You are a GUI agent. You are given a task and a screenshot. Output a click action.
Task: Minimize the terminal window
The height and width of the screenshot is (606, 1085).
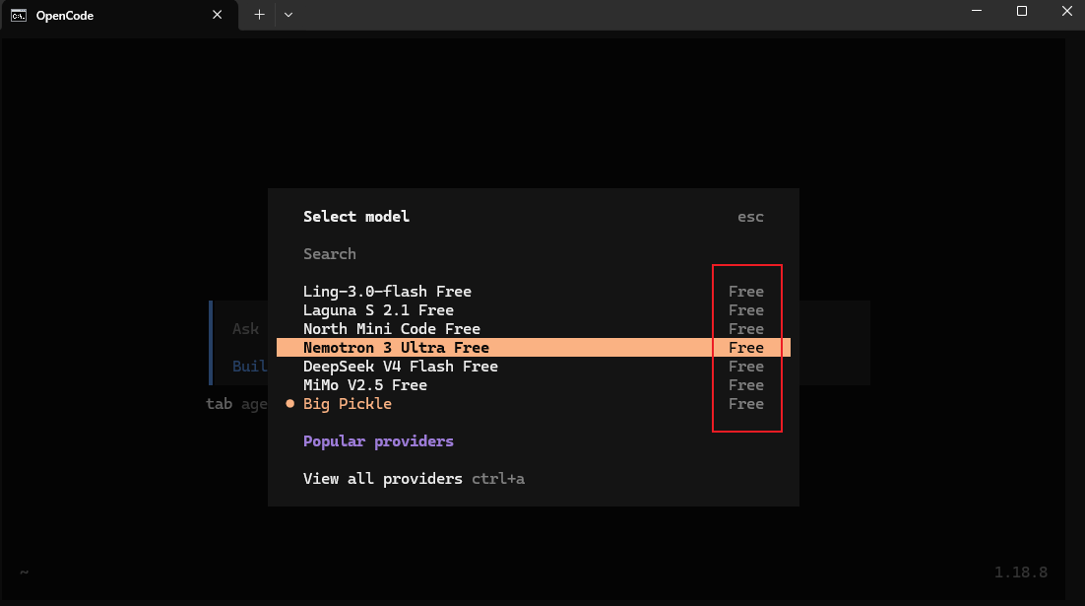tap(977, 11)
